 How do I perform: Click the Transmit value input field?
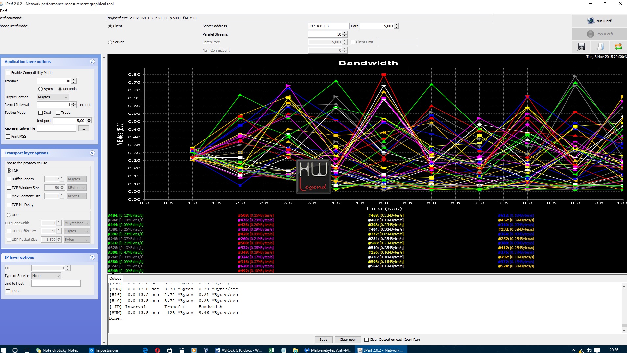tap(54, 81)
